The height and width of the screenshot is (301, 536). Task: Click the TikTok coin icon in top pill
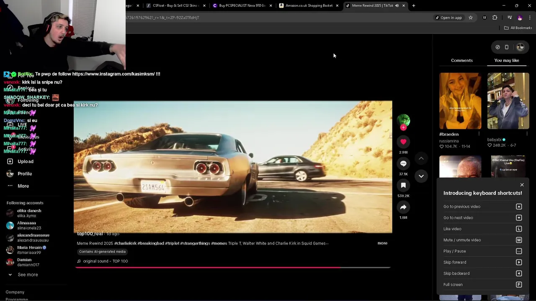pos(497,47)
